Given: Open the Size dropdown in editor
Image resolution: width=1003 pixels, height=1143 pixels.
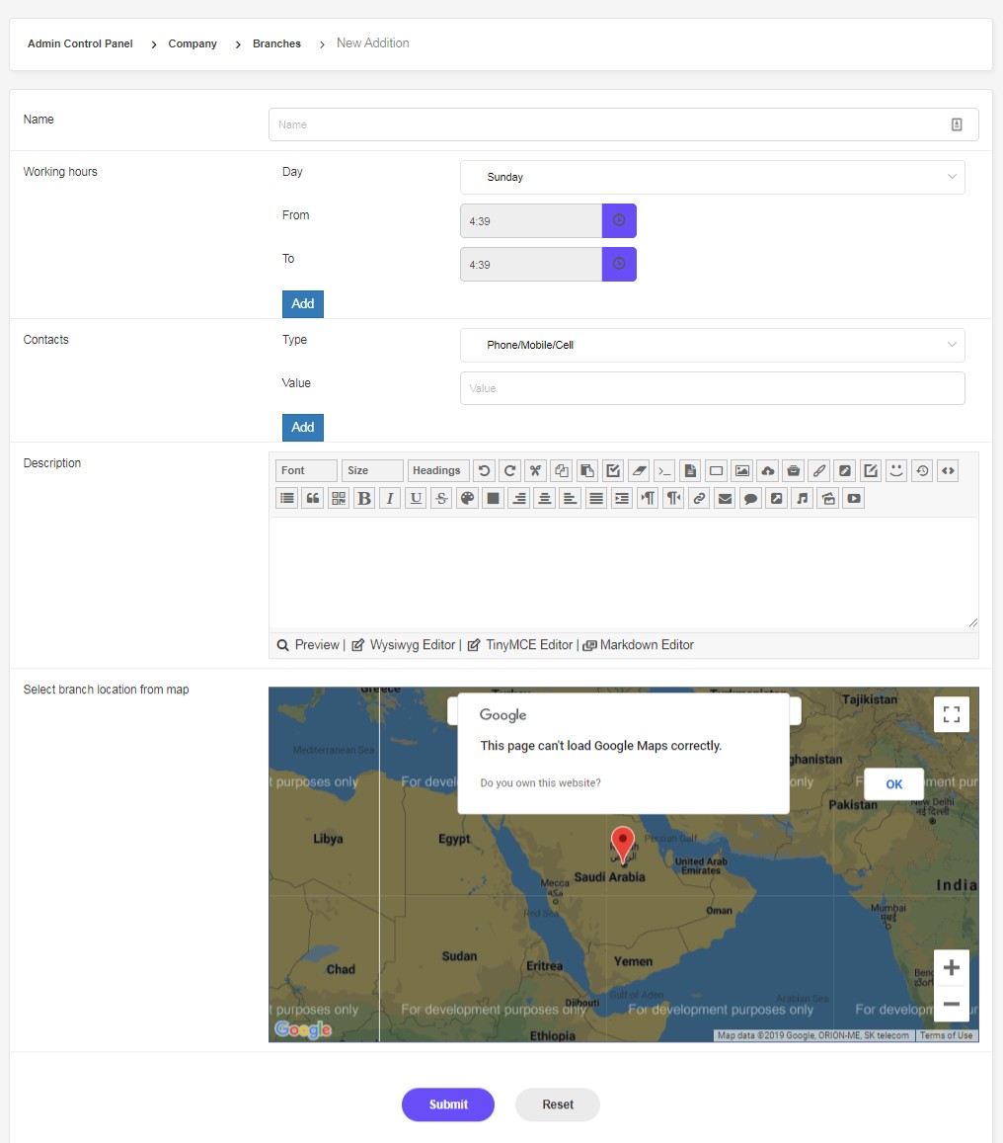Looking at the screenshot, I should click(373, 471).
